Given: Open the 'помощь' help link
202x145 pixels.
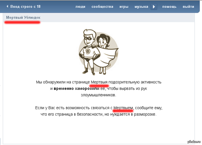Looking at the screenshot, I should (169, 7).
